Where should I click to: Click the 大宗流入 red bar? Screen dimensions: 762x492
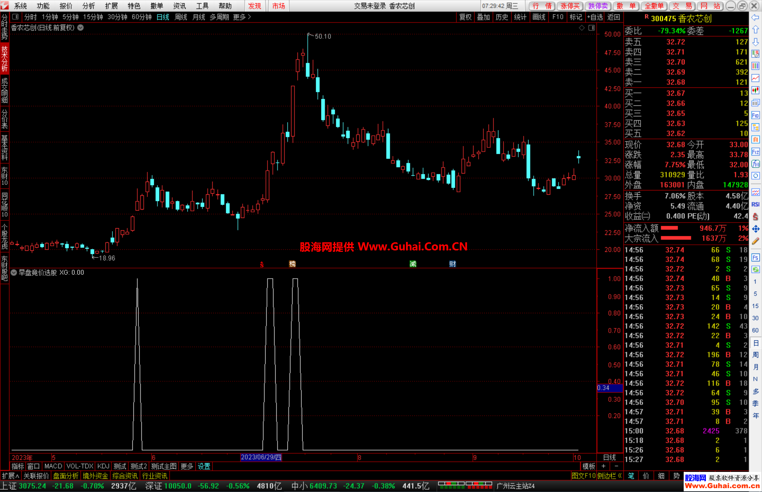click(x=676, y=238)
